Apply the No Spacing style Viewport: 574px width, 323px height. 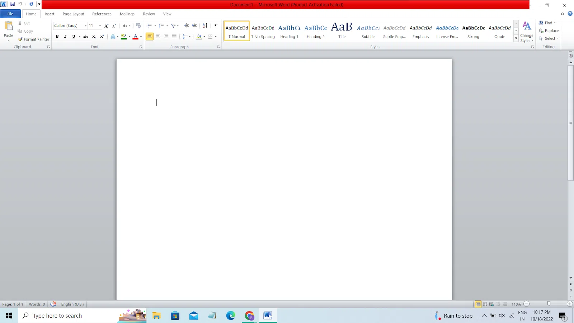point(263,31)
